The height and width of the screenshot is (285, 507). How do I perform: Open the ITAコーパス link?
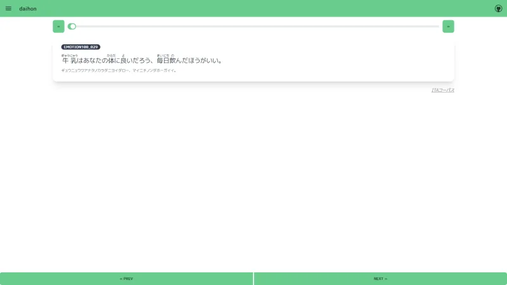pos(442,90)
